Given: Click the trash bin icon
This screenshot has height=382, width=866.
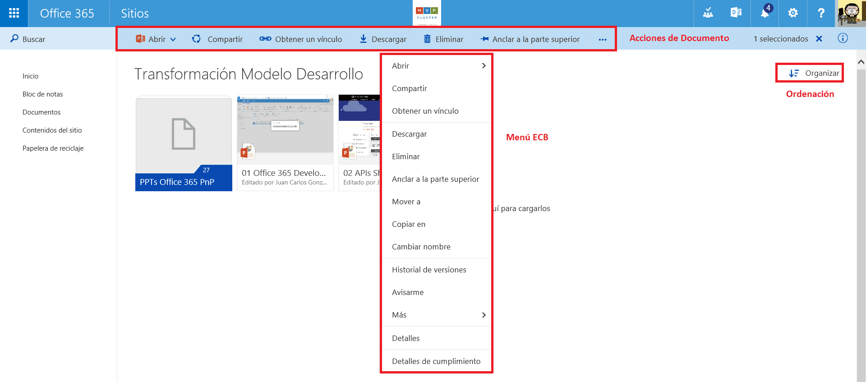Looking at the screenshot, I should tap(427, 39).
